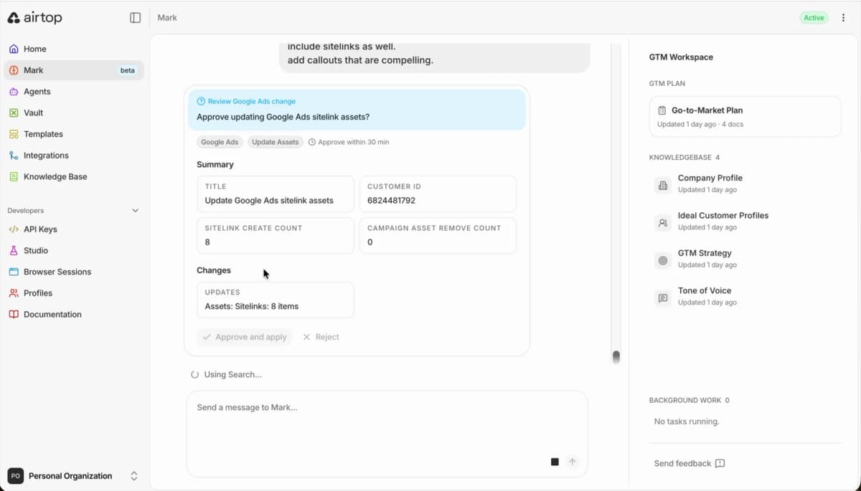
Task: Click the Using Search status
Action: [x=227, y=374]
